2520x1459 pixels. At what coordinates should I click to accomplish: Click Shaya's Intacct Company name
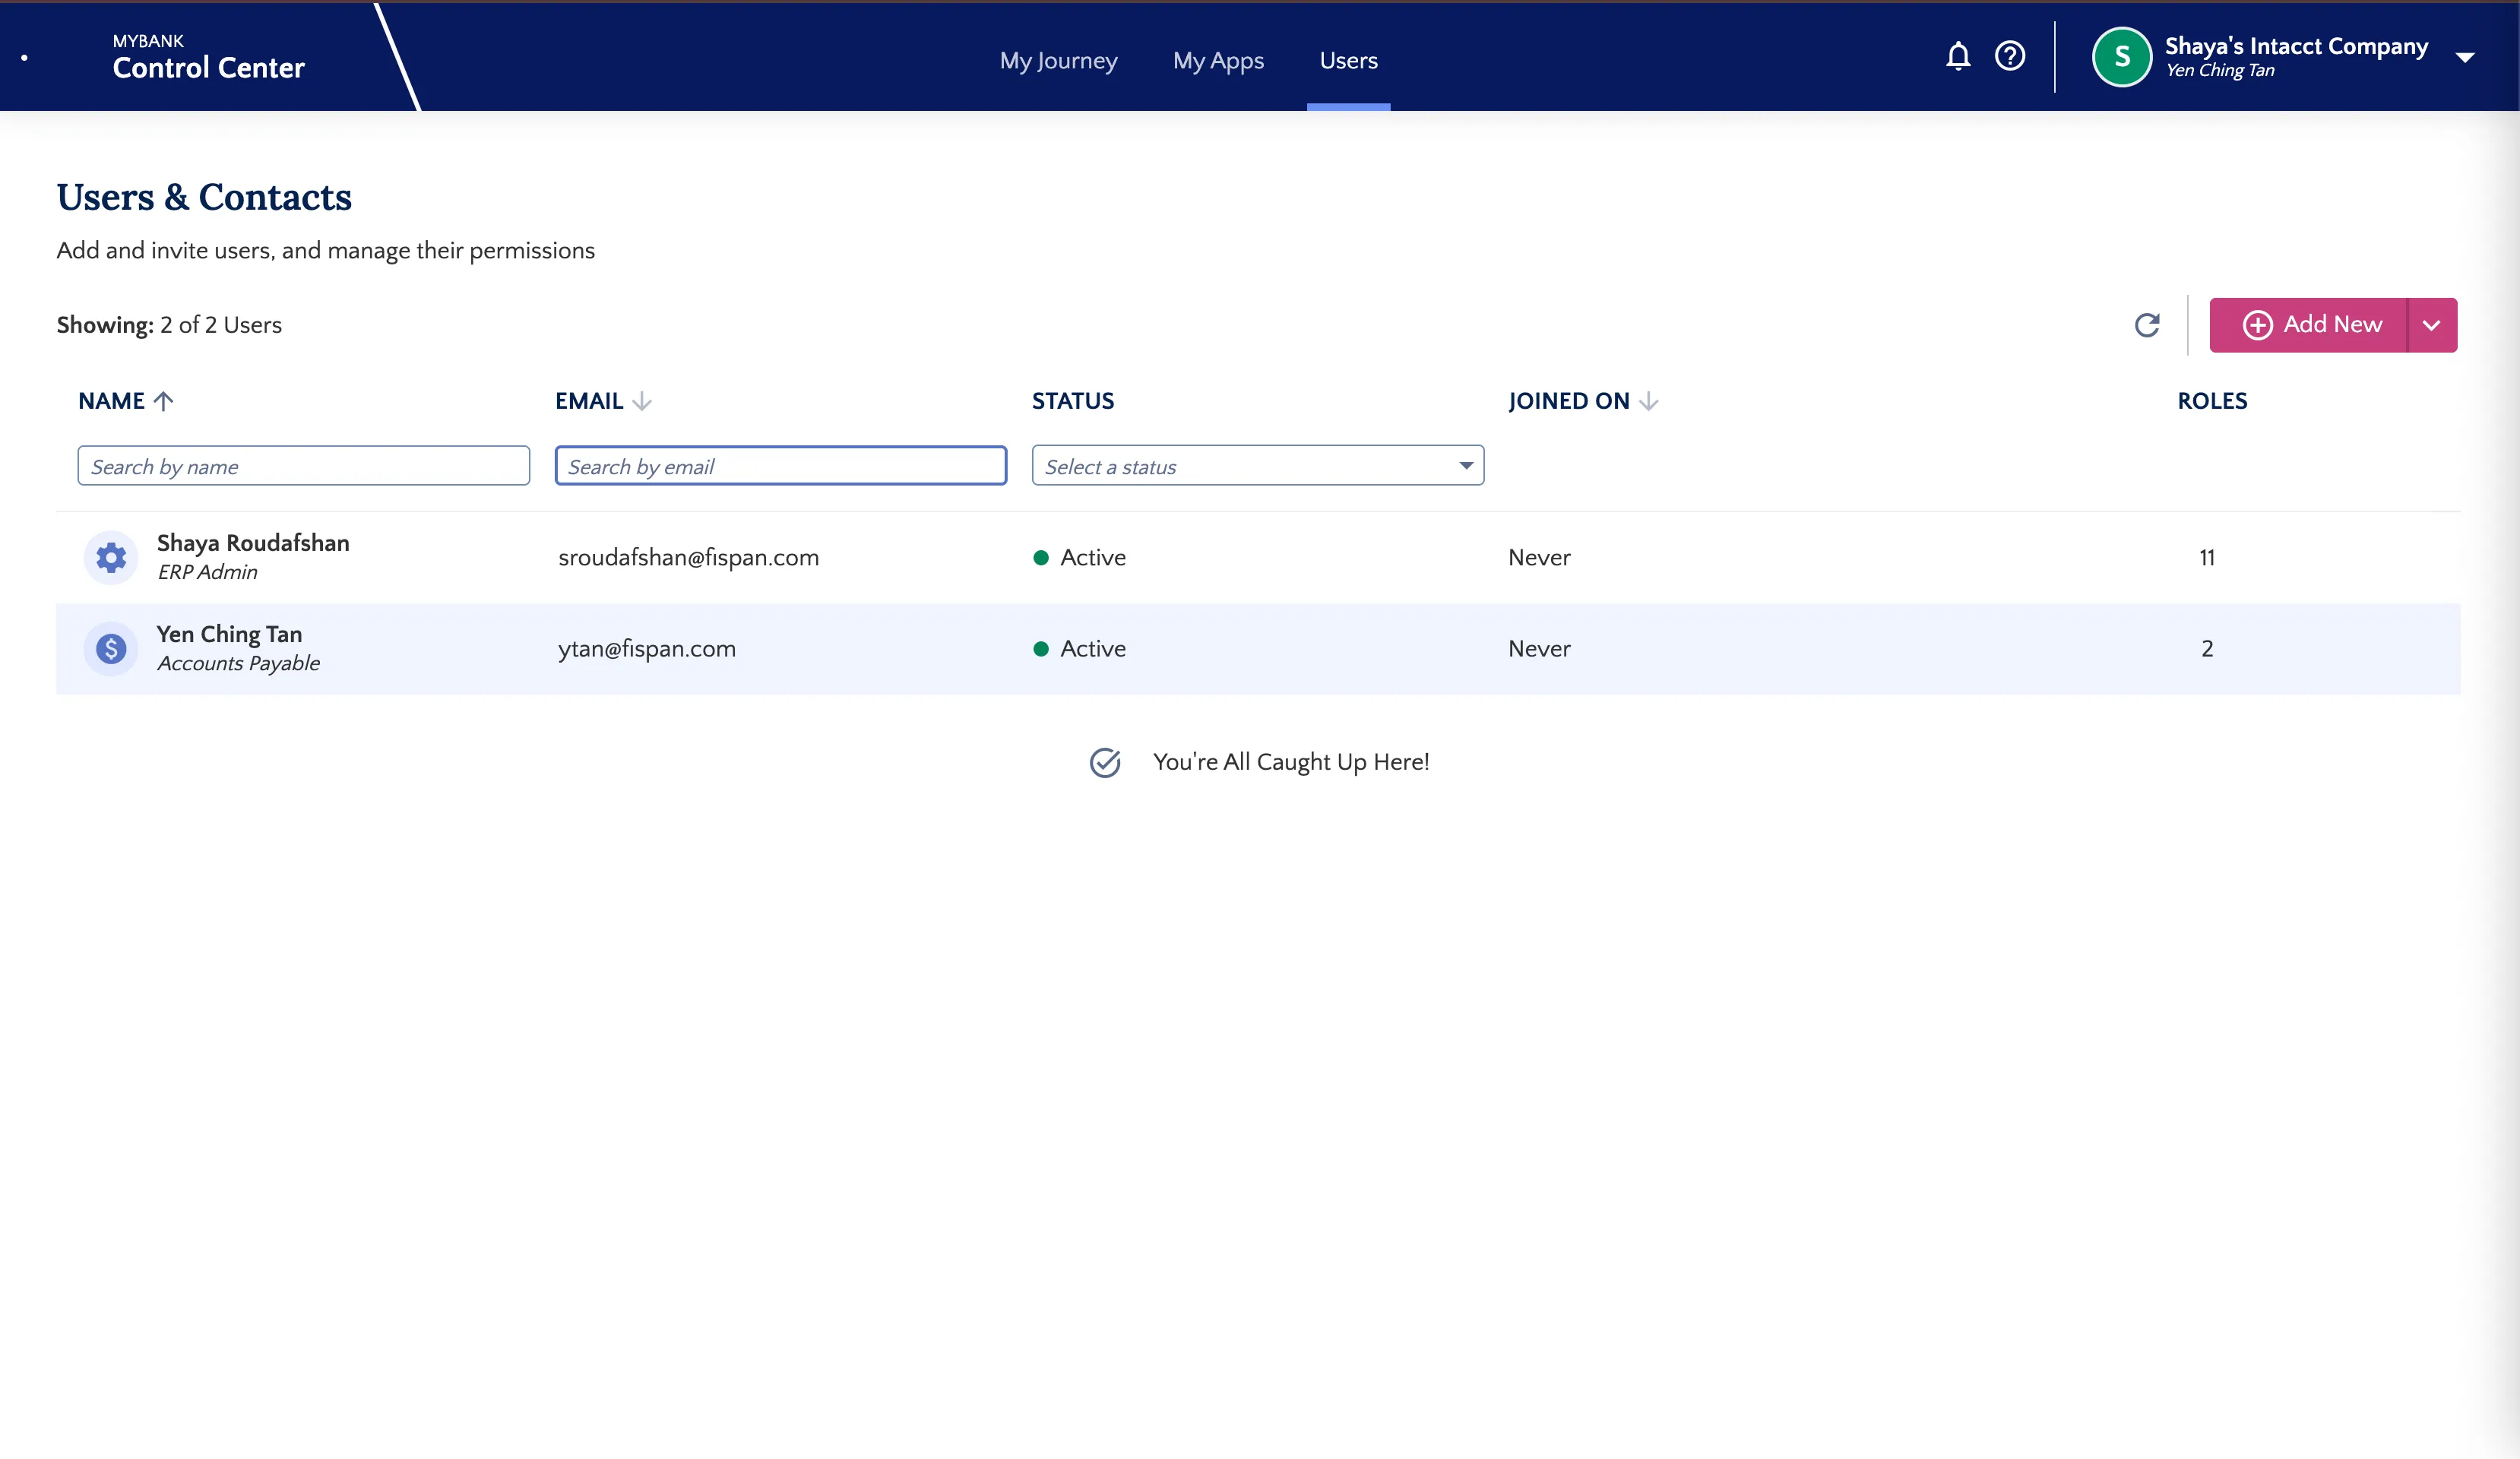click(2296, 46)
